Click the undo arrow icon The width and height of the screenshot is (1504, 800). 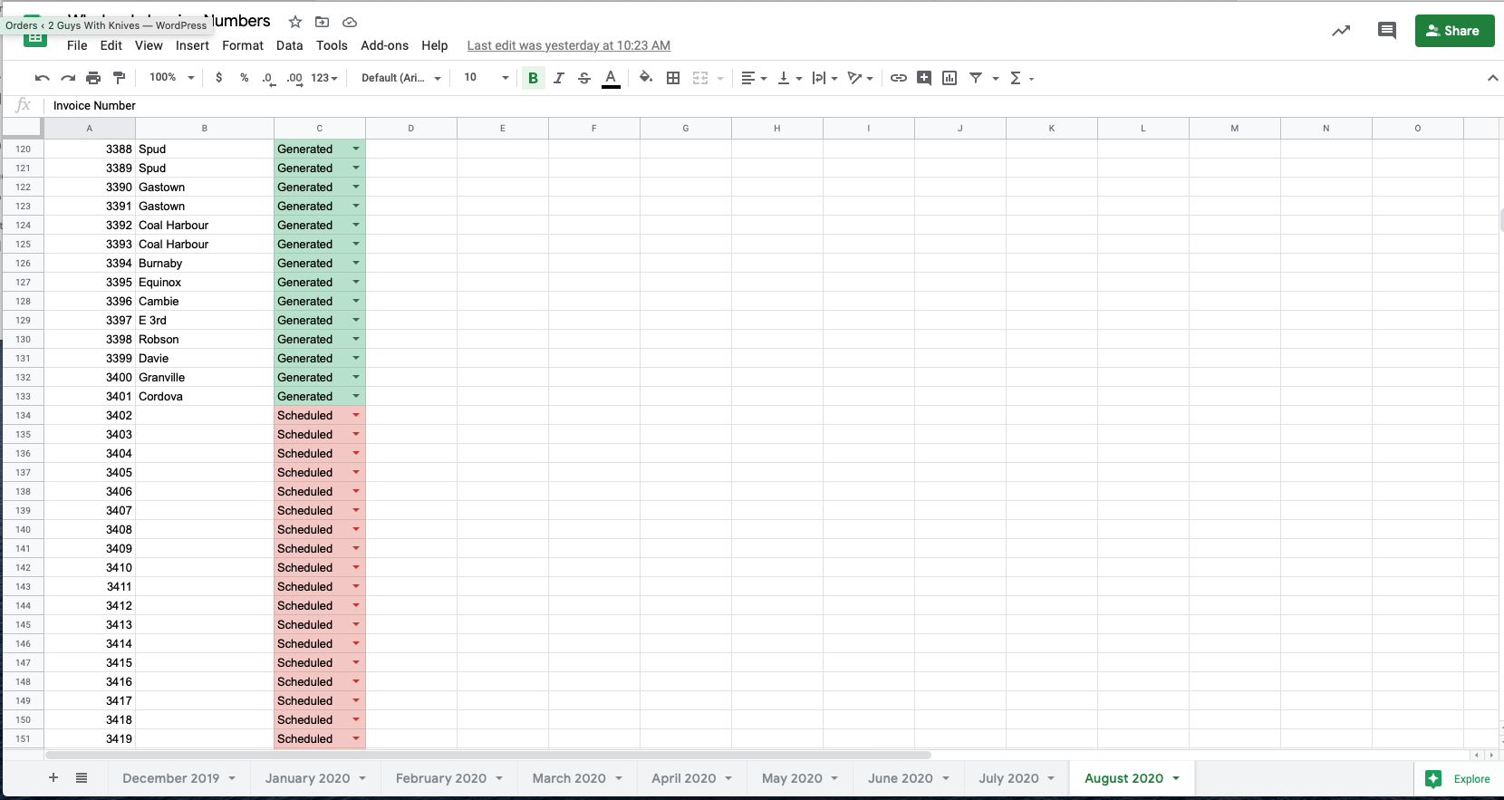42,78
